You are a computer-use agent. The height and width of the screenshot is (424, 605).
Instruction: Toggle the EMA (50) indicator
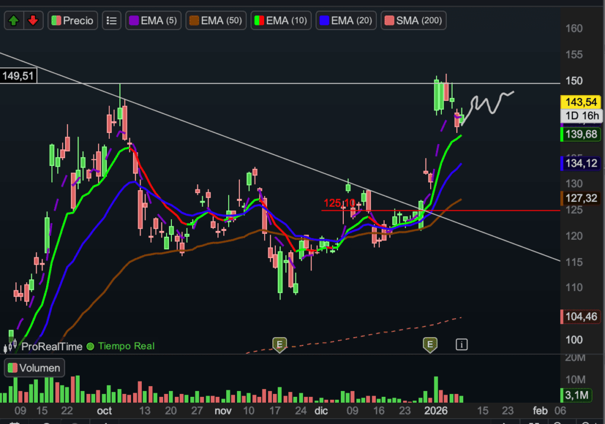click(216, 20)
